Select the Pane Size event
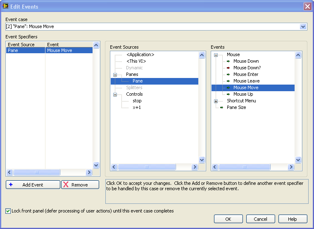The image size is (314, 229). 236,107
